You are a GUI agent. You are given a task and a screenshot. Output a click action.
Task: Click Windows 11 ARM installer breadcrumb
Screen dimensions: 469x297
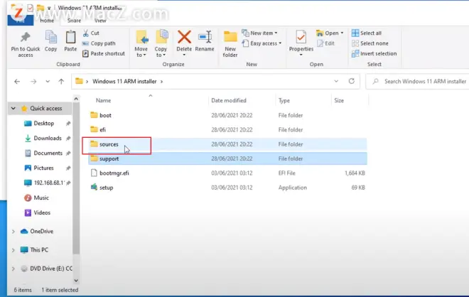124,81
